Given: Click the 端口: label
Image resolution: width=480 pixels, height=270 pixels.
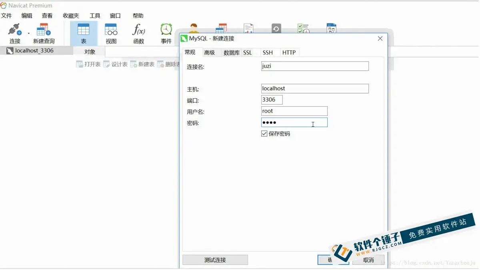Looking at the screenshot, I should click(193, 101).
